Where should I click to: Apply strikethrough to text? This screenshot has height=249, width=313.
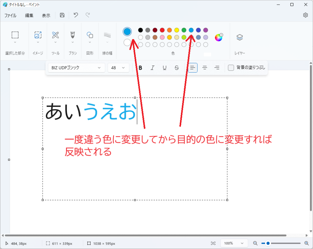[x=176, y=68]
